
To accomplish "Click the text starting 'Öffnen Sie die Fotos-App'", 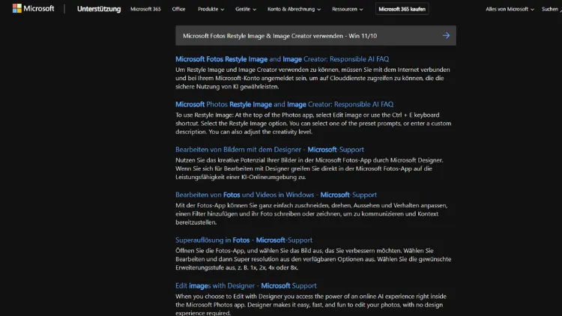I will point(313,259).
